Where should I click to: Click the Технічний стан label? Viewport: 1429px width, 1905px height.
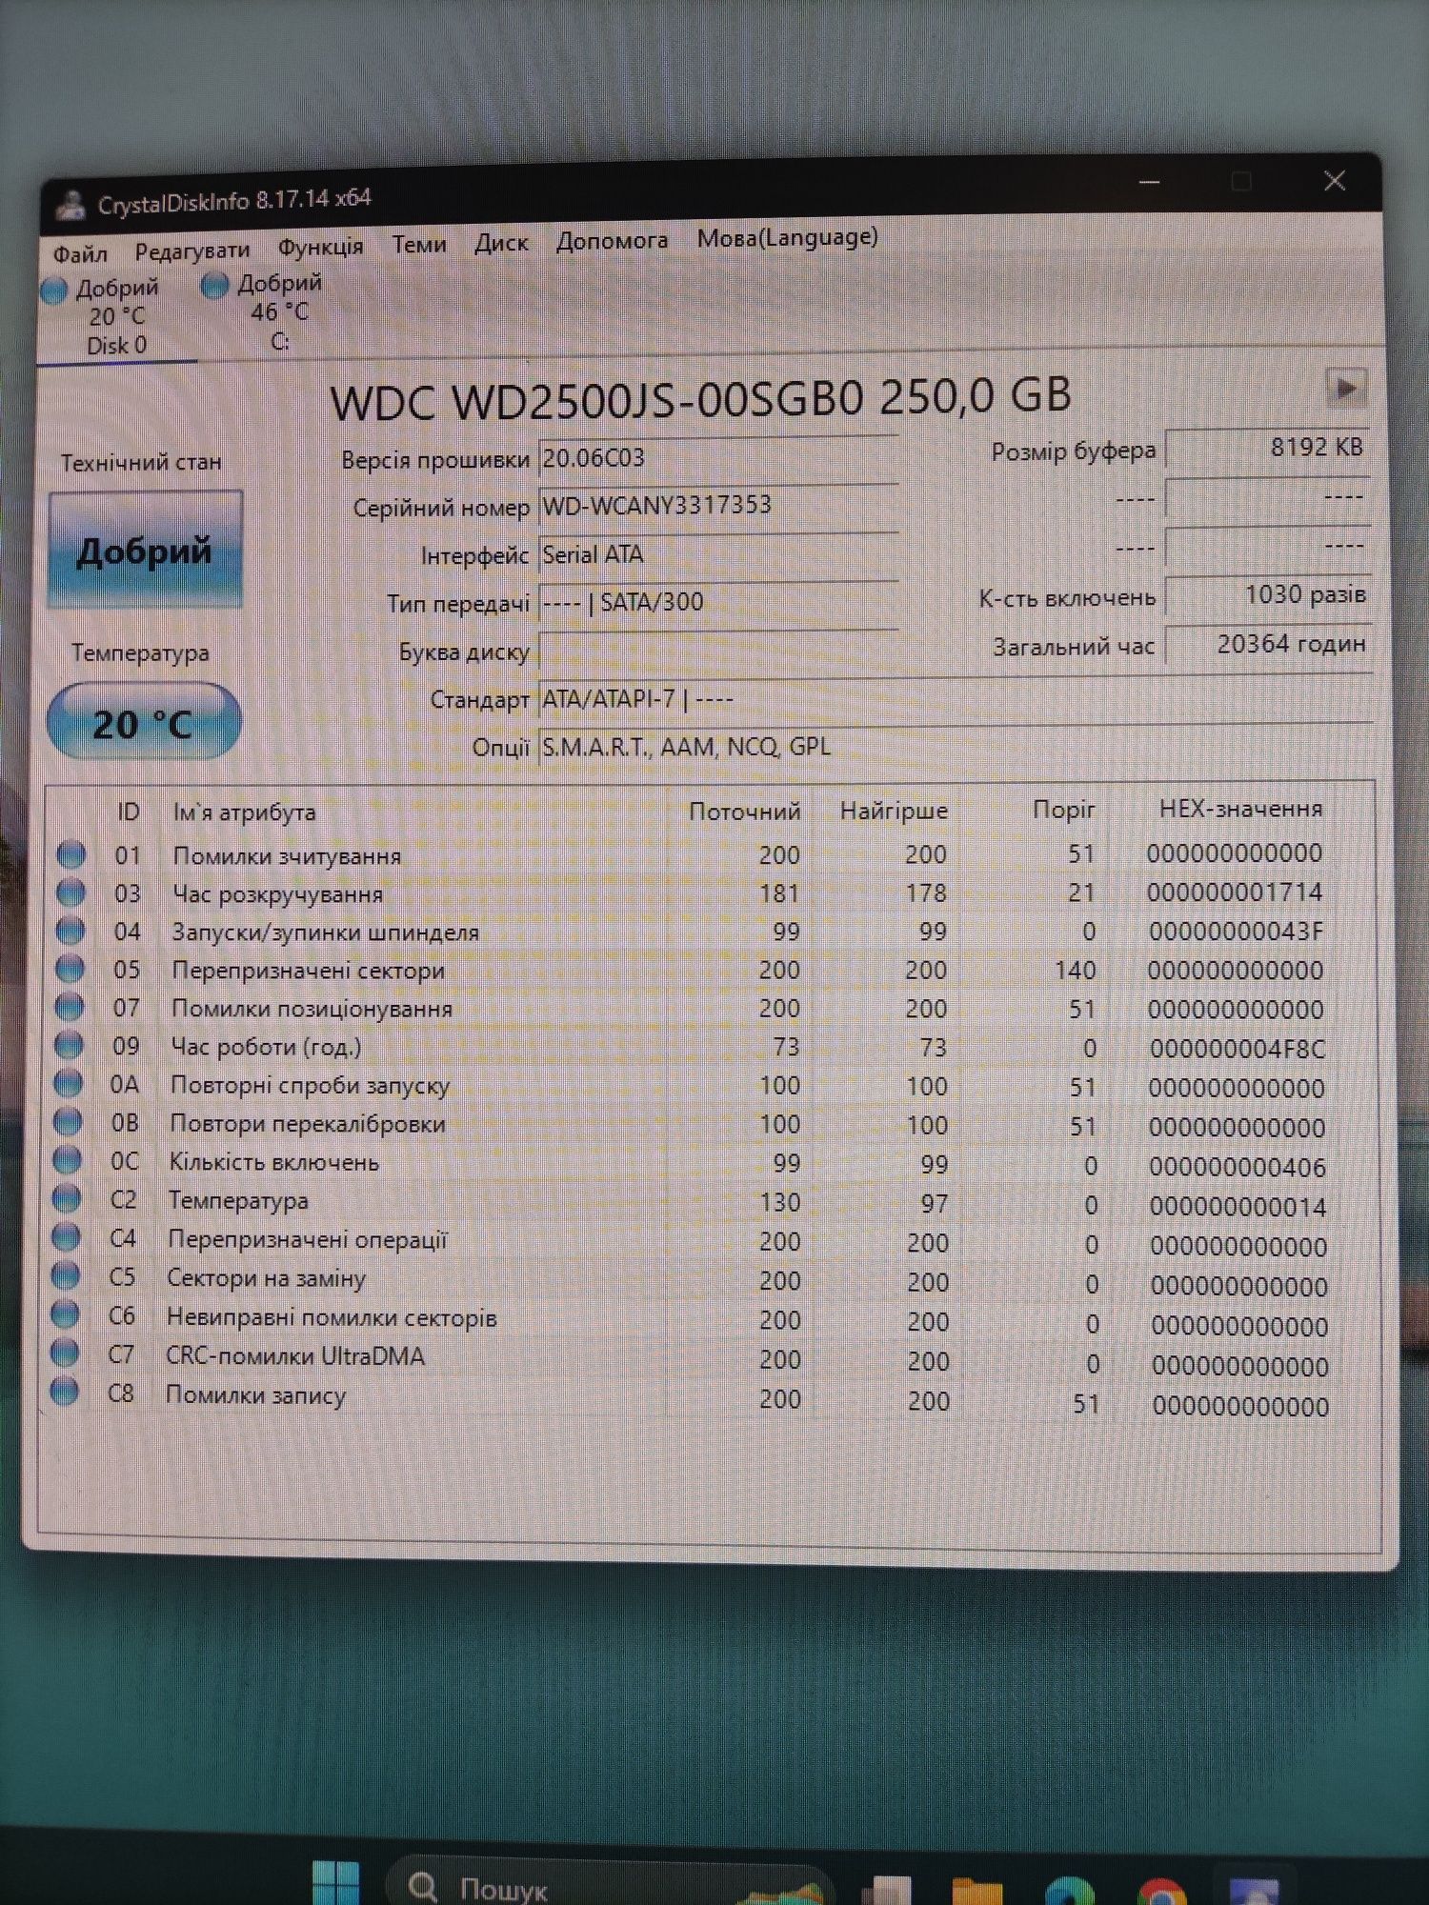click(141, 463)
